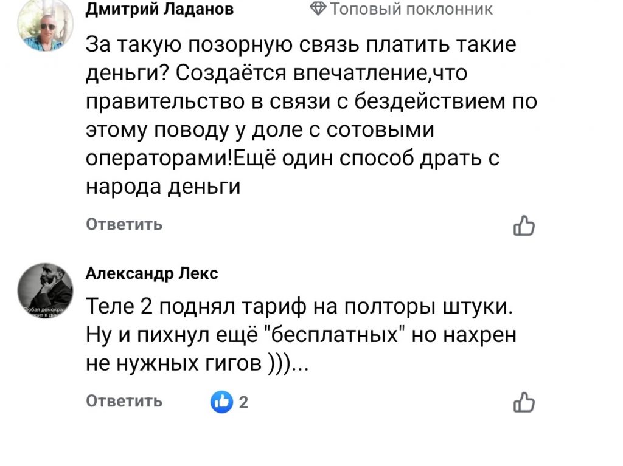Screen dimensions: 623x466
Task: Click Ответить under Дмитрий's comment
Action: coord(124,224)
